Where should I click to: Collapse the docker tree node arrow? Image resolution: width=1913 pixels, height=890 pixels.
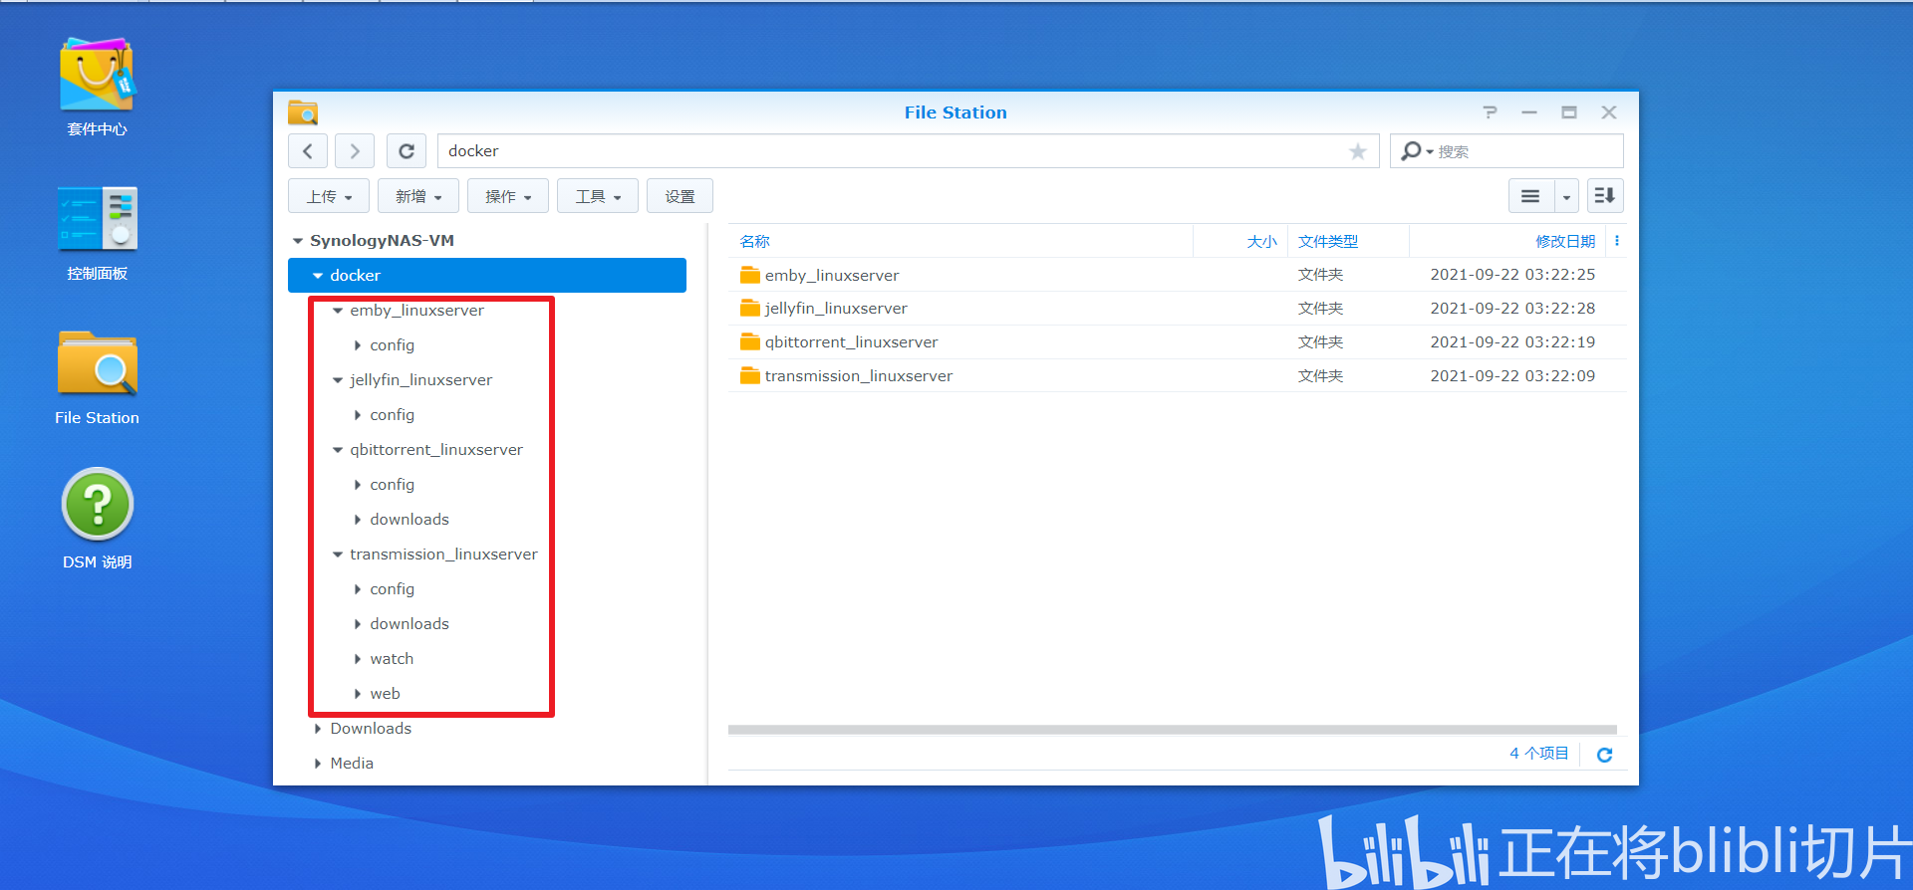(318, 276)
